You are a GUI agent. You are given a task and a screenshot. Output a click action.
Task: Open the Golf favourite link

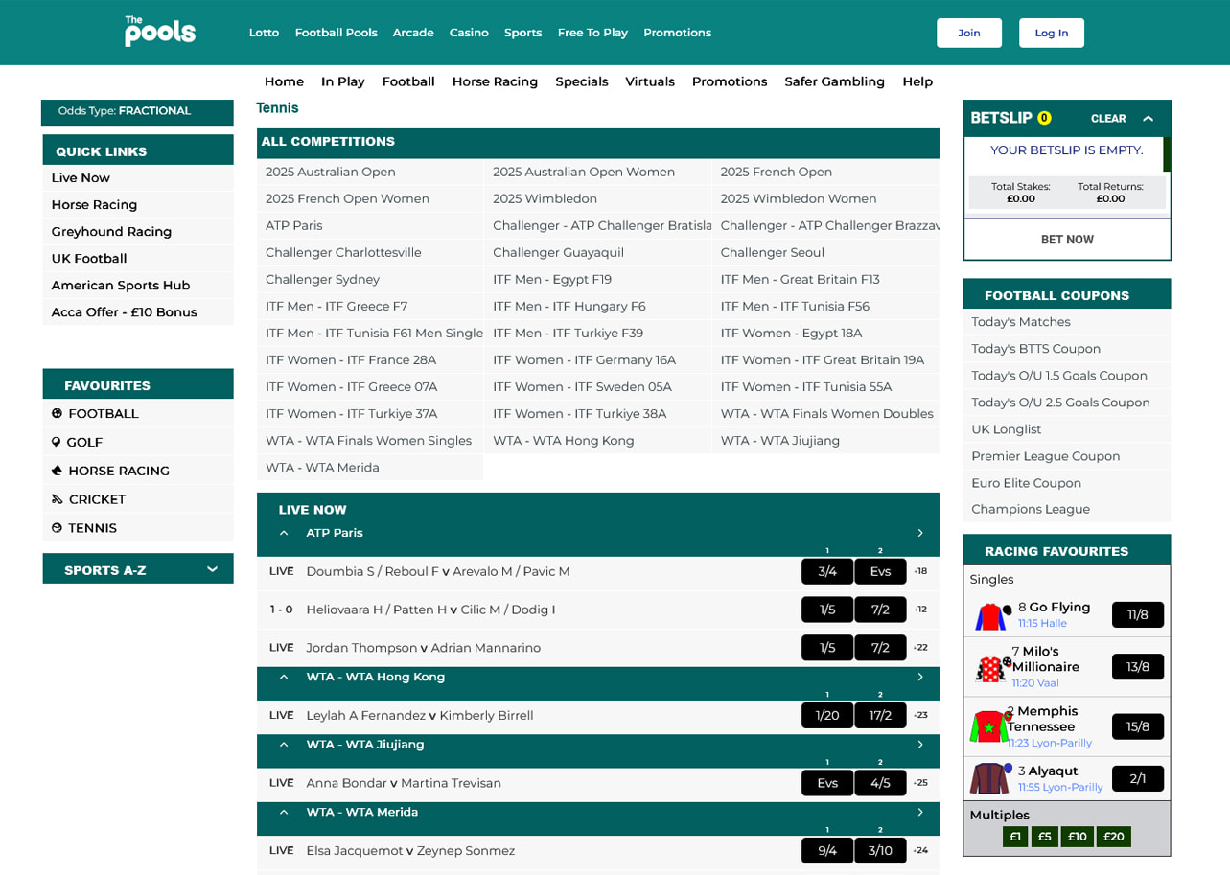[77, 443]
